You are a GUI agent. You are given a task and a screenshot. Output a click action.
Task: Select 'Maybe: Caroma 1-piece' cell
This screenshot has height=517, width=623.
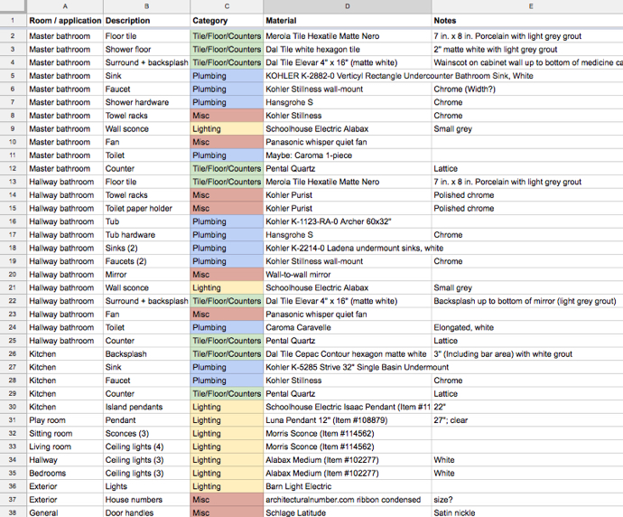pyautogui.click(x=348, y=155)
